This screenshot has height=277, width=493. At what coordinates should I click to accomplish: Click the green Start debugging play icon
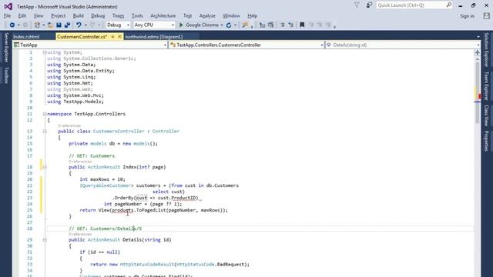click(181, 25)
